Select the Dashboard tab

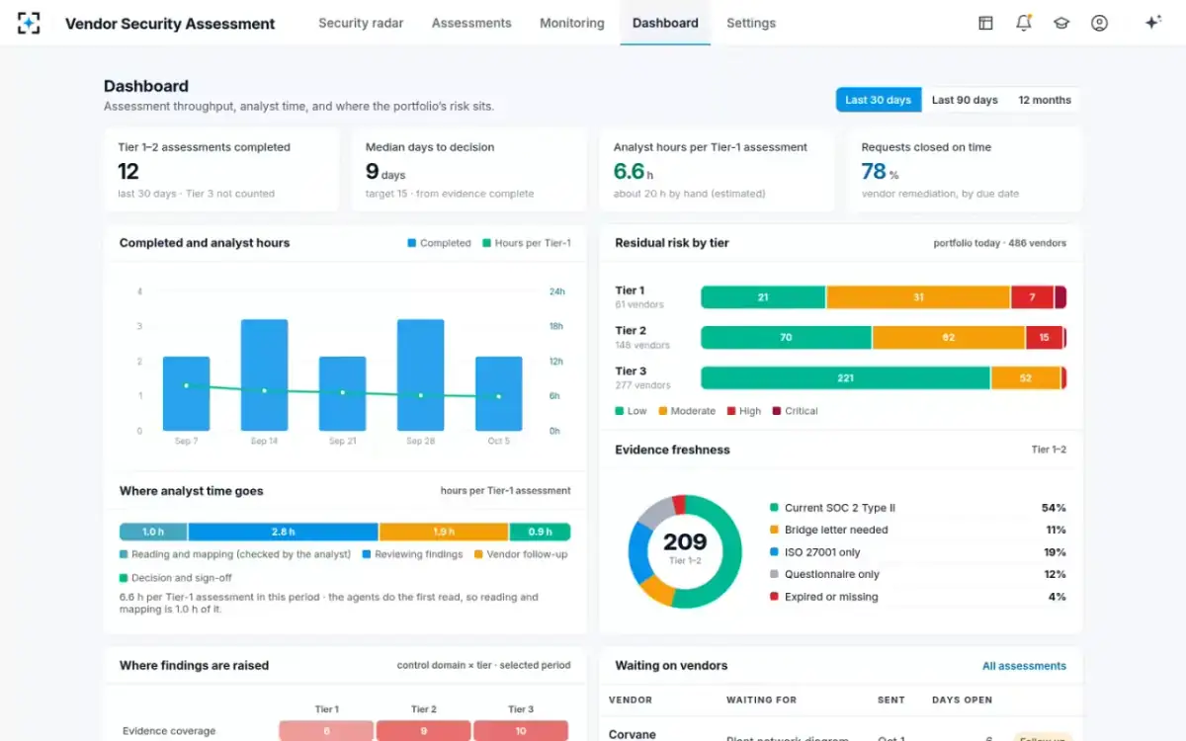pos(665,23)
